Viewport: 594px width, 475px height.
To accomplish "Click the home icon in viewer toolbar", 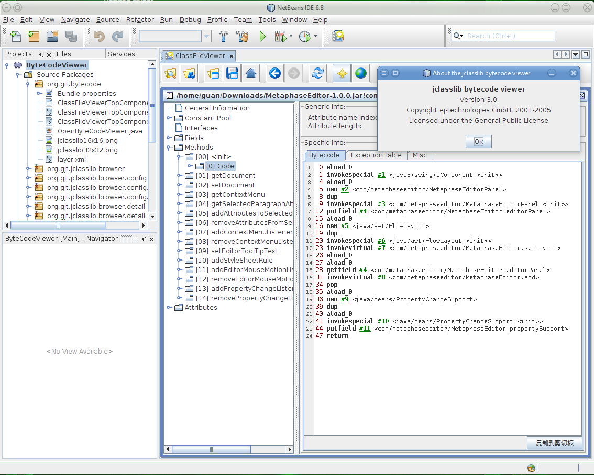I will point(251,73).
